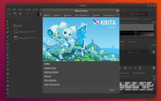Switch to the Authors tab

pyautogui.click(x=57, y=15)
